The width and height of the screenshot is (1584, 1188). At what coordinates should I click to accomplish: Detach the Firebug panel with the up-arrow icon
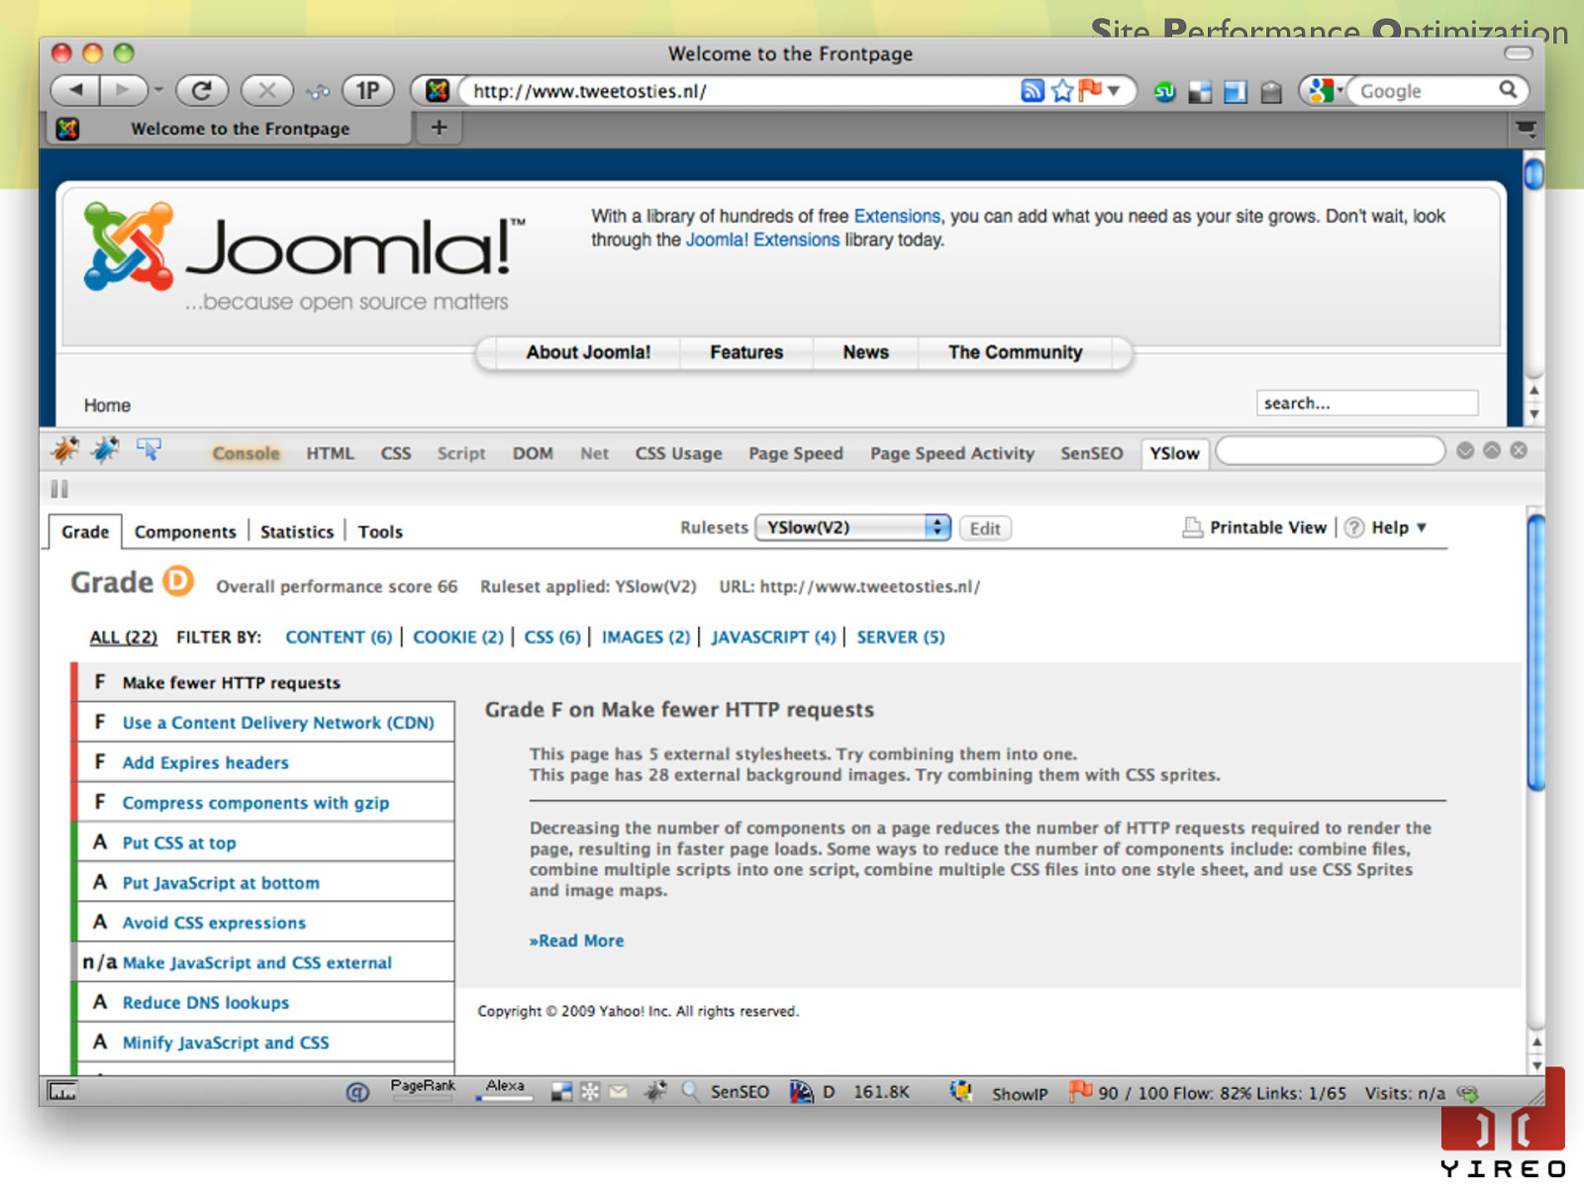tap(1492, 450)
